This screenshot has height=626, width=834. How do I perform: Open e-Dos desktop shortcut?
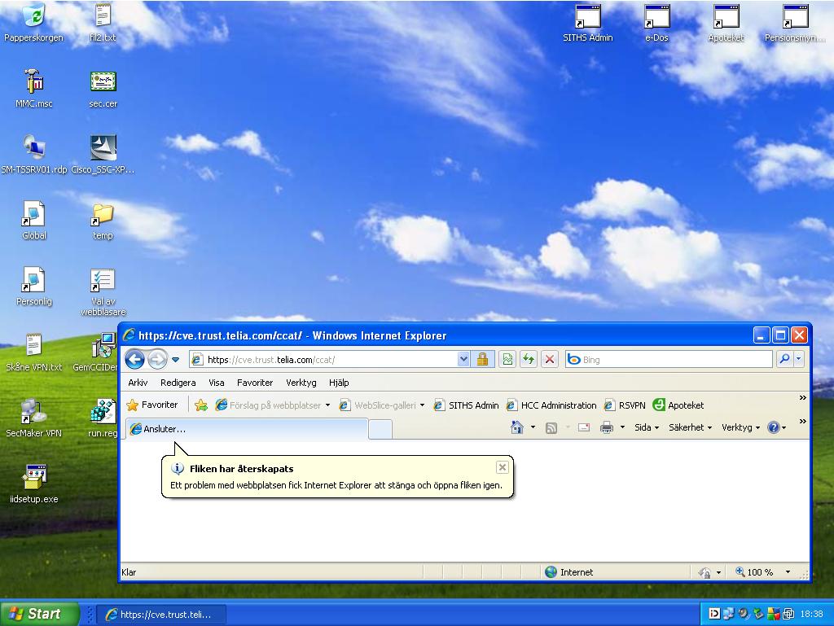(657, 22)
